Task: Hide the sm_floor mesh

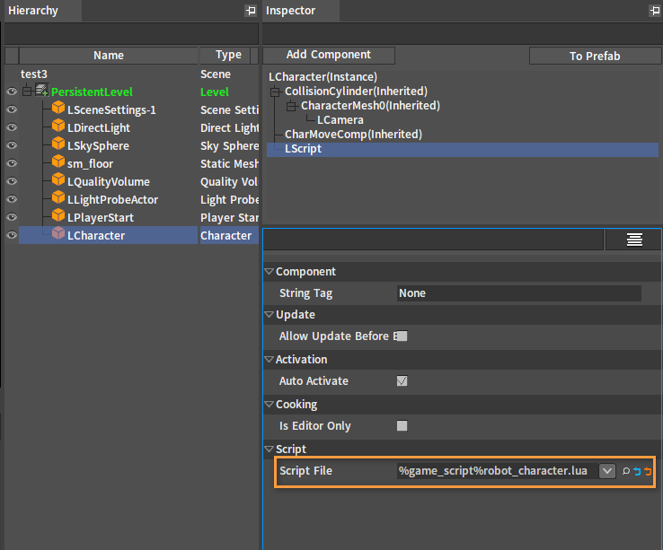Action: coord(12,163)
